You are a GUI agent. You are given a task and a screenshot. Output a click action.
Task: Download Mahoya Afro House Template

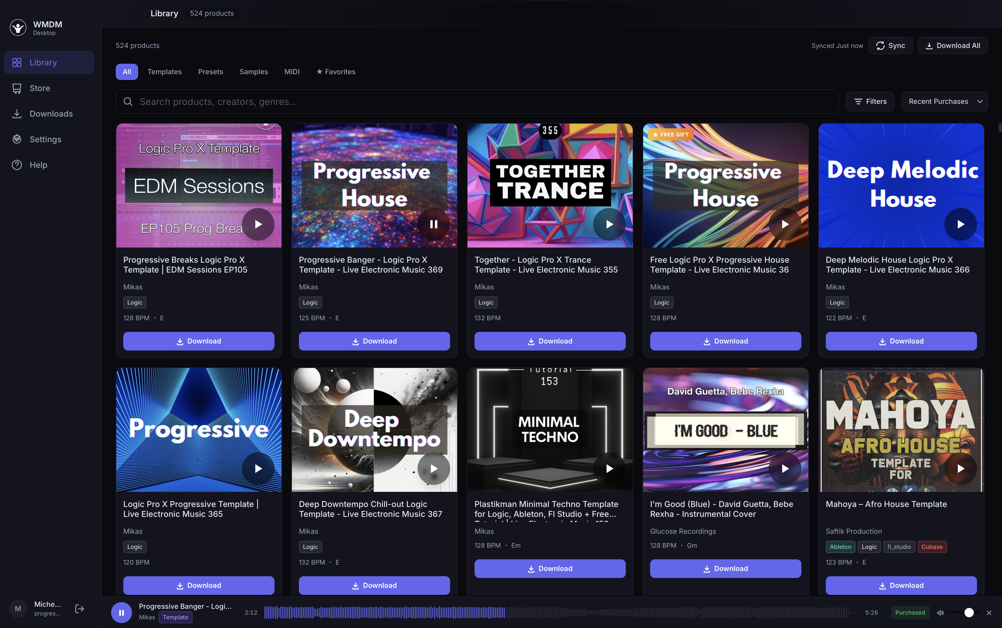tap(901, 585)
